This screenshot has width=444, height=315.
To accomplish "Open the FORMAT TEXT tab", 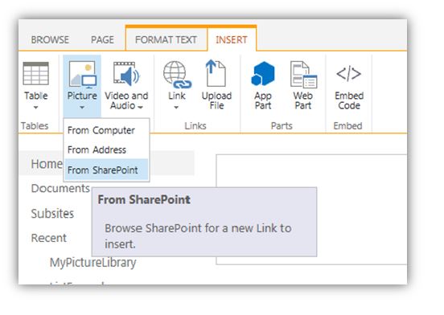I will pyautogui.click(x=166, y=40).
